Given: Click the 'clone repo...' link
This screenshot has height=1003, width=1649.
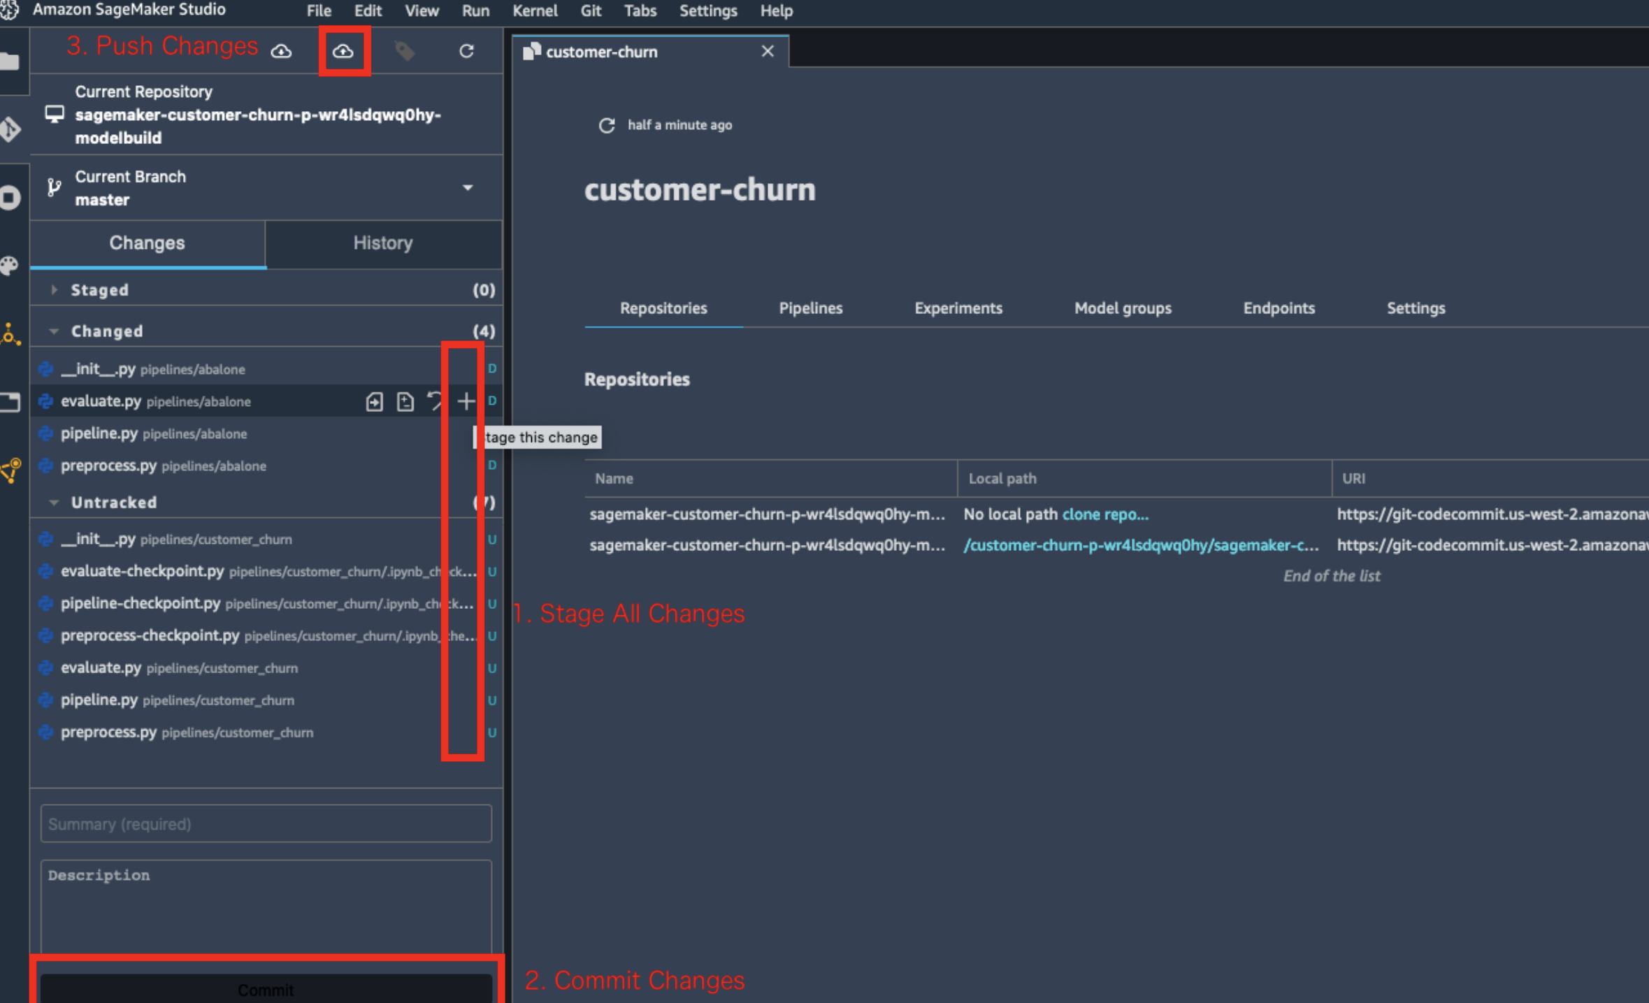Looking at the screenshot, I should tap(1105, 514).
